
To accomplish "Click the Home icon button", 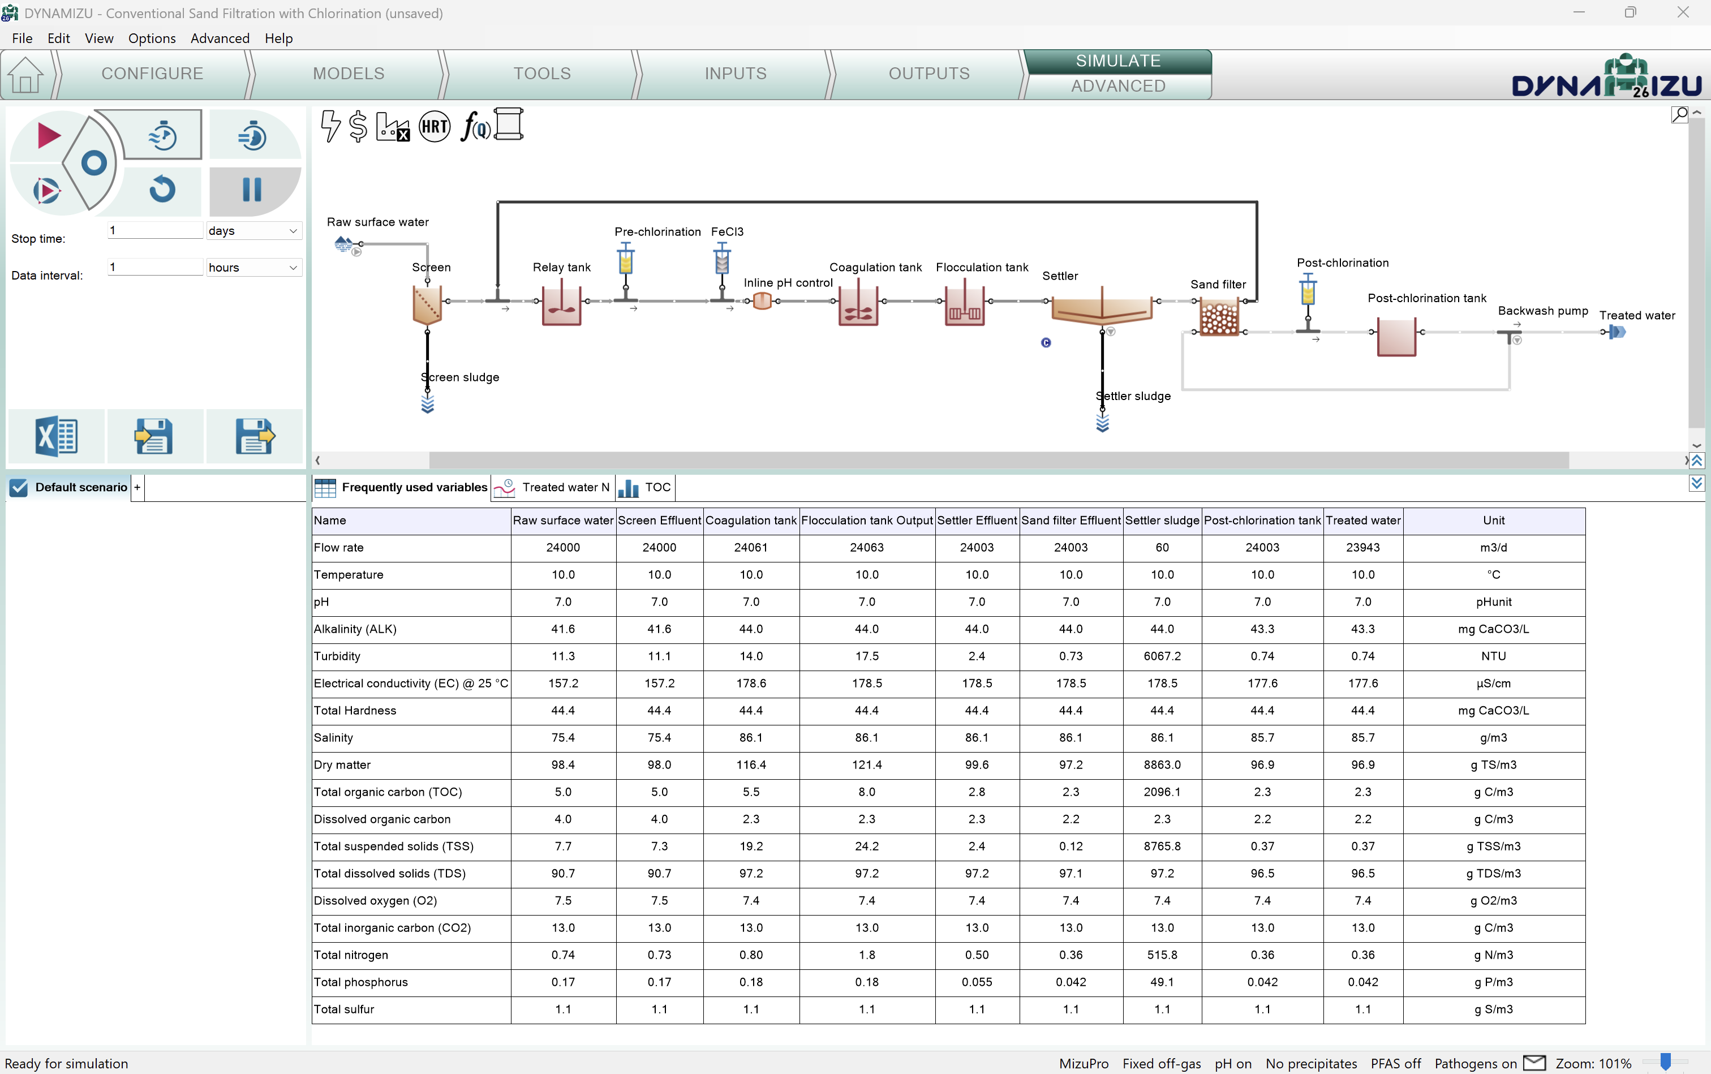I will (25, 75).
